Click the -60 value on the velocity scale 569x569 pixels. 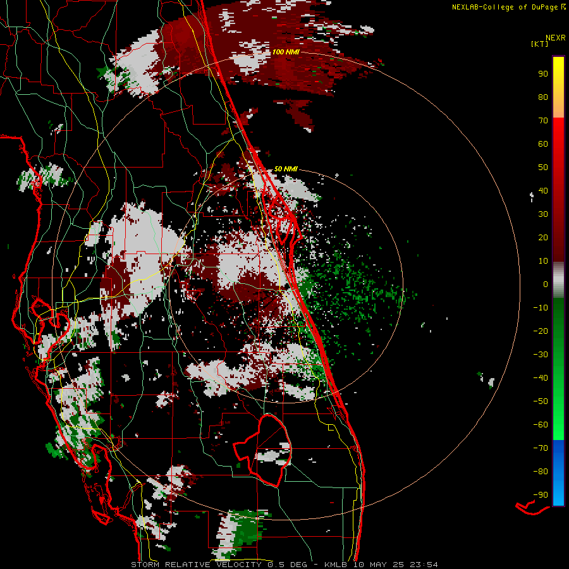tap(541, 425)
